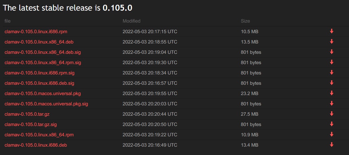Click the '10.5 MB' size value
Viewport: 349px width, 155px height.
point(250,32)
